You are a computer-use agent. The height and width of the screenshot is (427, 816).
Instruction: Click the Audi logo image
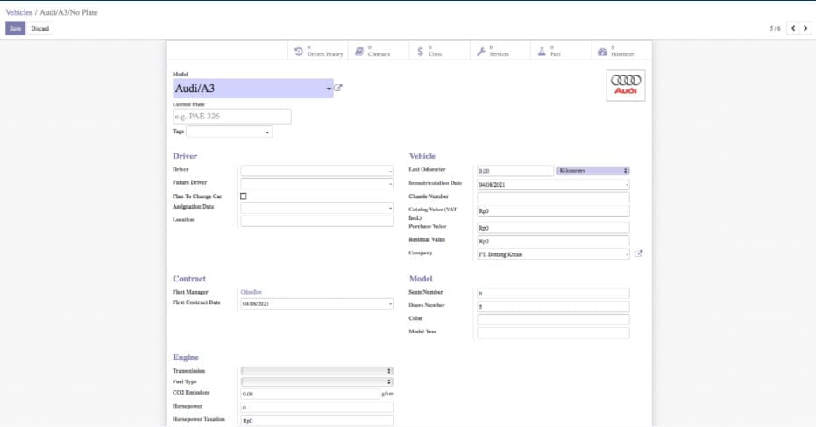626,85
